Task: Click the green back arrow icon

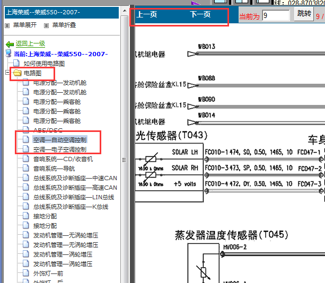Action: pyautogui.click(x=10, y=44)
